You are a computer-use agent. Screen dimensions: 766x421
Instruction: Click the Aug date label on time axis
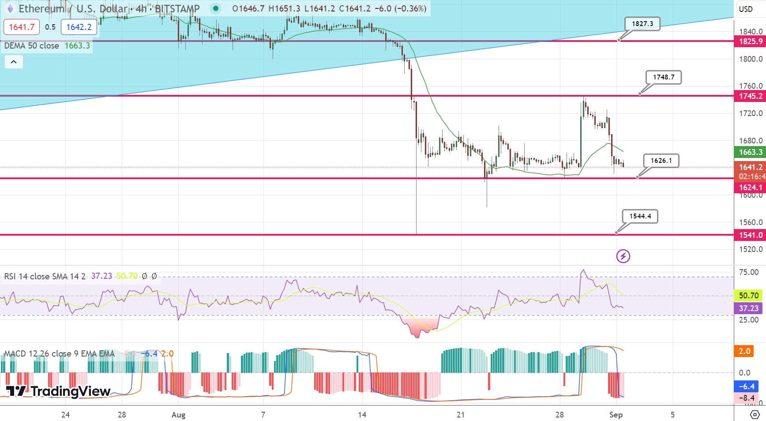[x=178, y=415]
